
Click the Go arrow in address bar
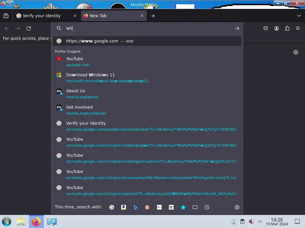(237, 28)
